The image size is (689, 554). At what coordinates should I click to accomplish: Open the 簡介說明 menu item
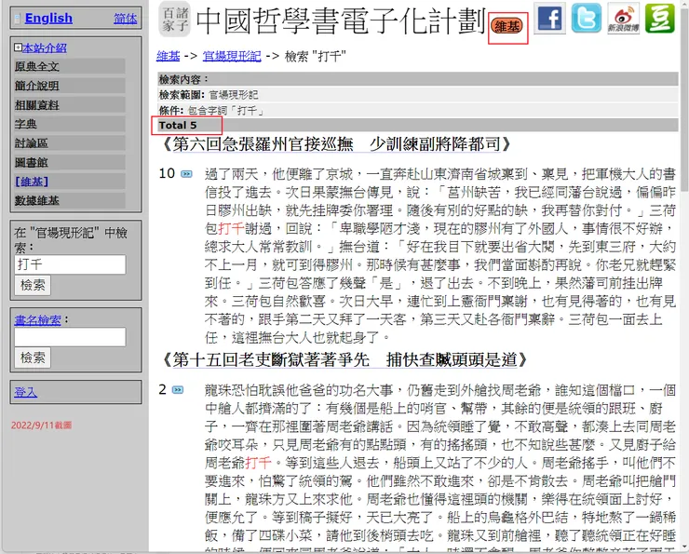[x=70, y=86]
